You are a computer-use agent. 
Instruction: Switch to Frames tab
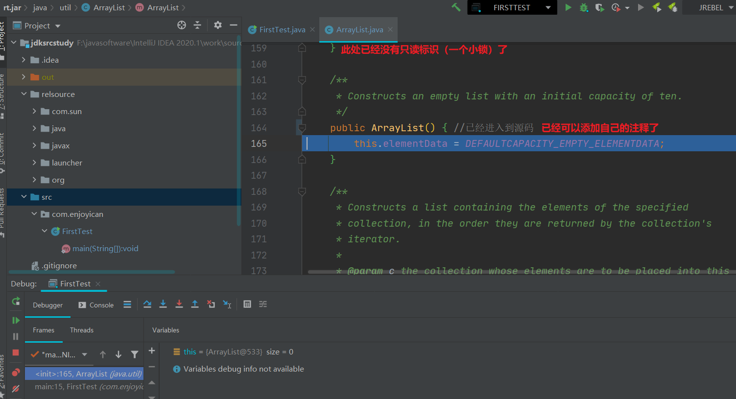pyautogui.click(x=44, y=330)
